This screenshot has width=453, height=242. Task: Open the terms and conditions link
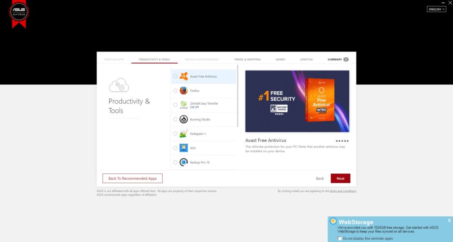(343, 191)
